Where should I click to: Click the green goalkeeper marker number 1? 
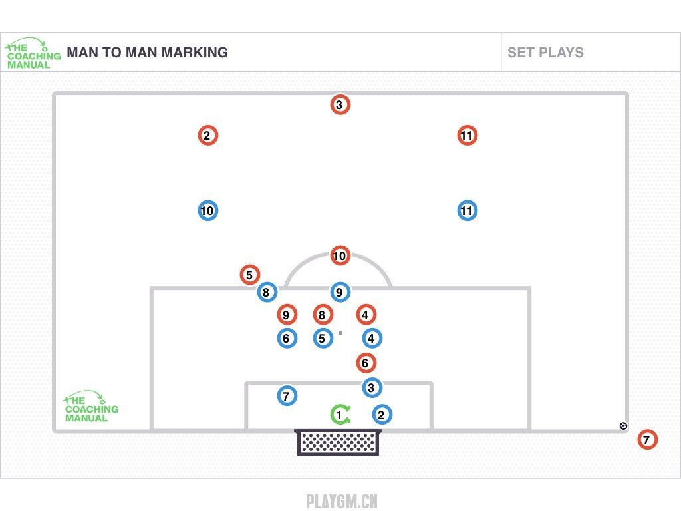[340, 414]
